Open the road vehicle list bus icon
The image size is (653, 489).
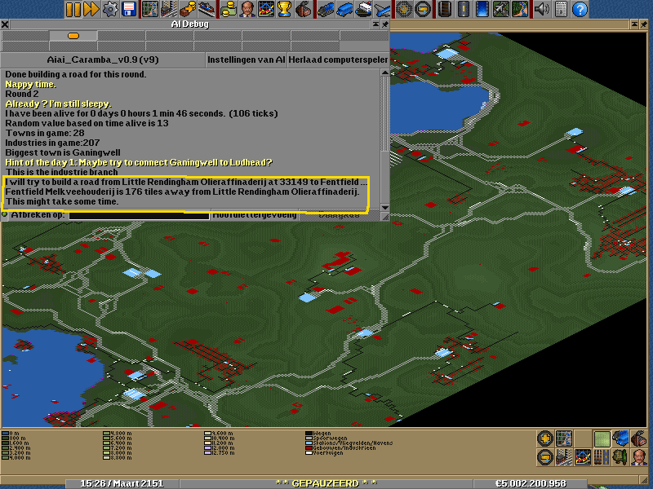344,9
